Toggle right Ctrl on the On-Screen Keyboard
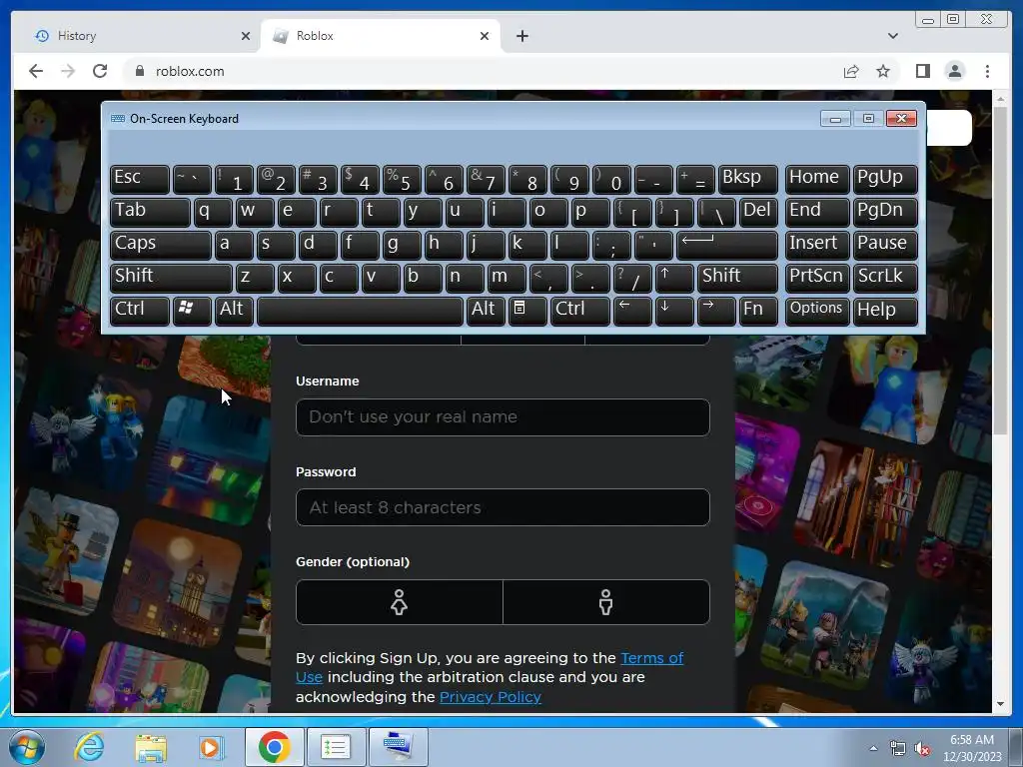 coord(580,311)
